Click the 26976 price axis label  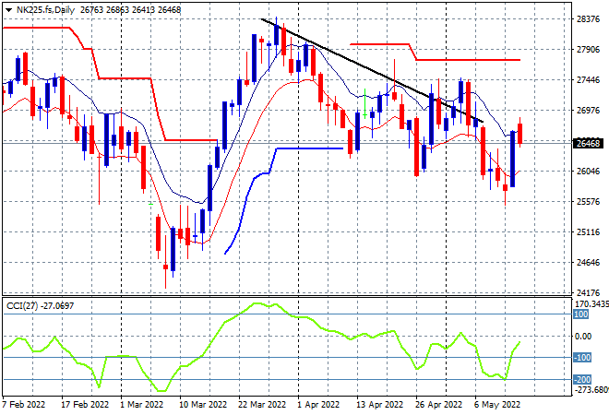coord(588,111)
